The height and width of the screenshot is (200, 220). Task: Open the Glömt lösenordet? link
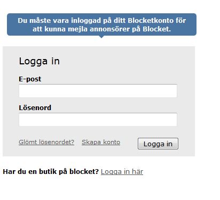tap(46, 142)
